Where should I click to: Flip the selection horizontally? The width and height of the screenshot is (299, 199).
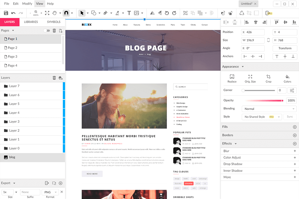pyautogui.click(x=152, y=13)
